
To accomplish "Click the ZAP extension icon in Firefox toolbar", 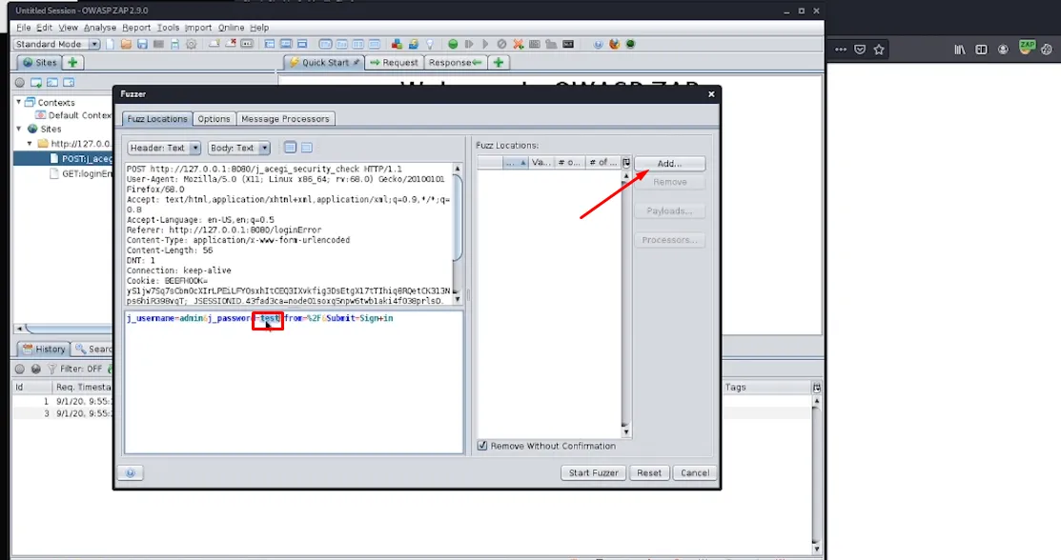I will point(1028,48).
